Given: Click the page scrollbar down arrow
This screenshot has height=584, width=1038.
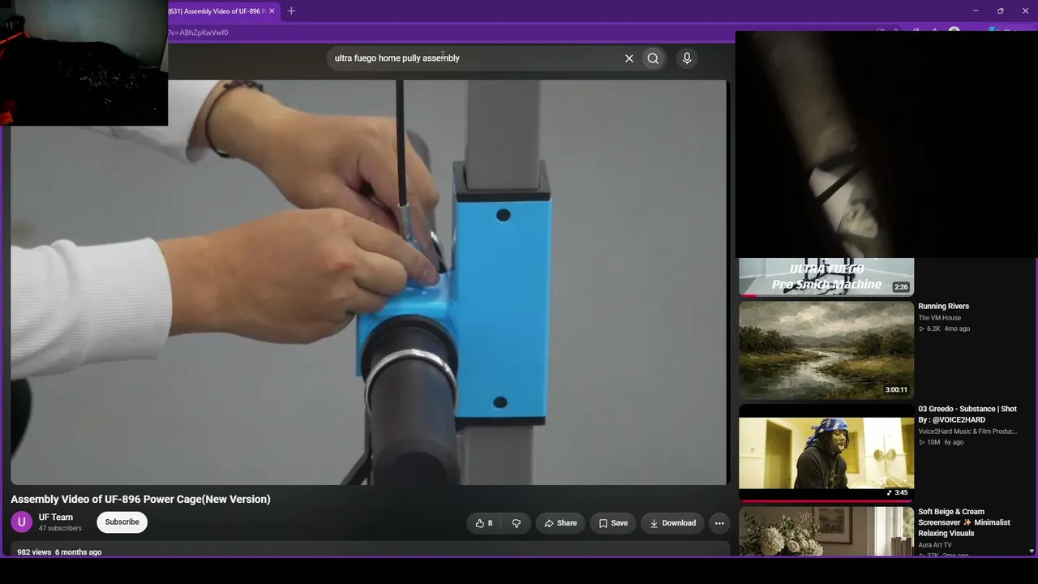Looking at the screenshot, I should 1032,552.
